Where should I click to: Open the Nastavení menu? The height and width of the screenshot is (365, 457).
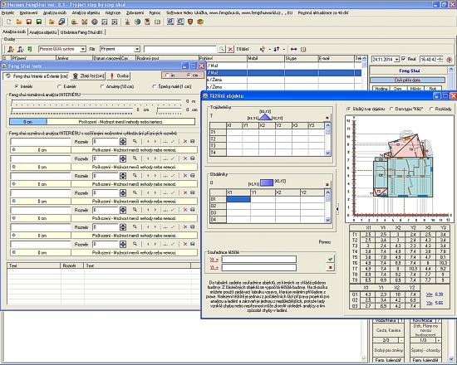point(28,12)
